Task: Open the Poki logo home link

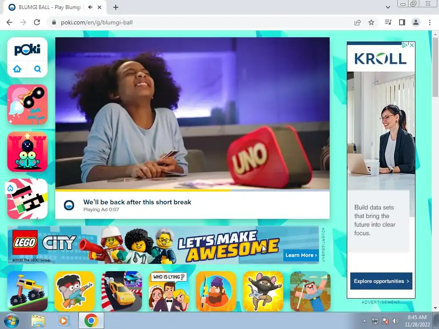Action: [x=27, y=50]
